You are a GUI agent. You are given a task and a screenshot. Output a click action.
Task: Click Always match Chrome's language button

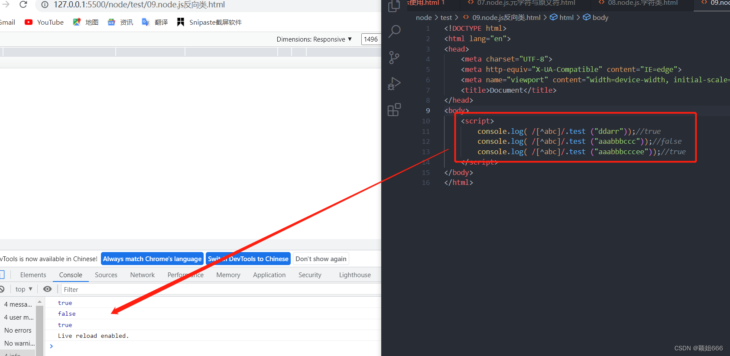click(x=152, y=259)
